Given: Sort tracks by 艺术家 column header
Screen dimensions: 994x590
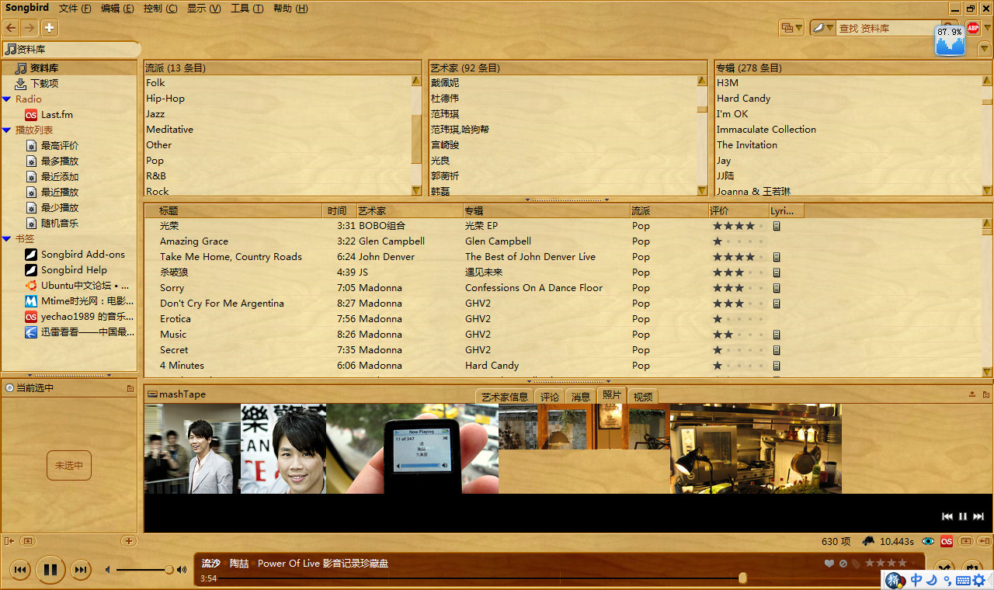Looking at the screenshot, I should click(x=409, y=210).
